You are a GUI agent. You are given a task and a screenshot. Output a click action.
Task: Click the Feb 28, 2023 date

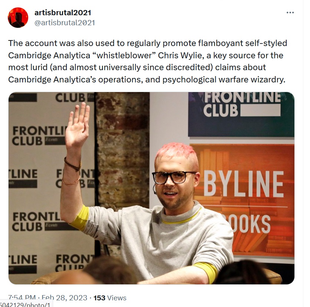click(x=65, y=298)
